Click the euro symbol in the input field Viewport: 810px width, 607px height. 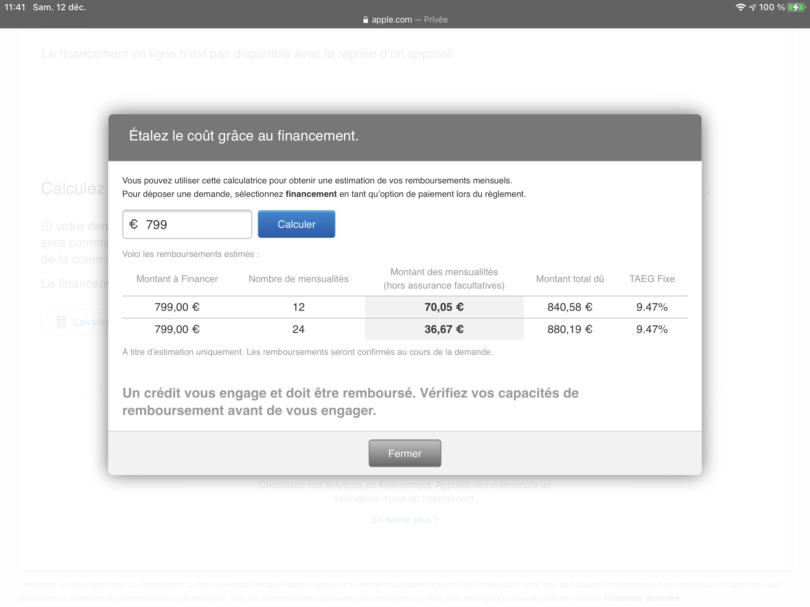click(x=133, y=224)
